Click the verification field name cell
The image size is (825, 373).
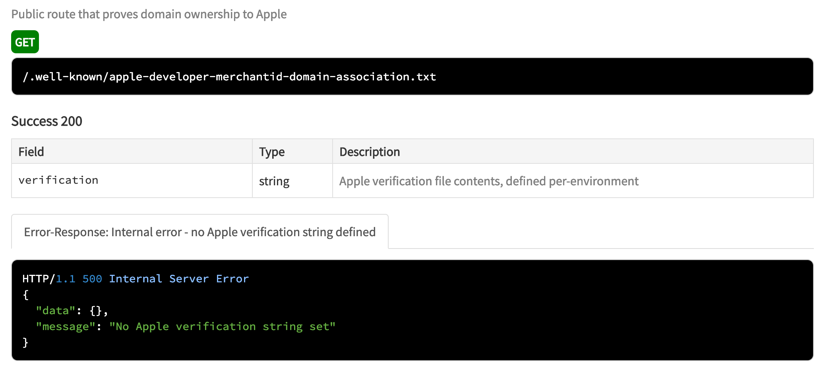point(58,181)
